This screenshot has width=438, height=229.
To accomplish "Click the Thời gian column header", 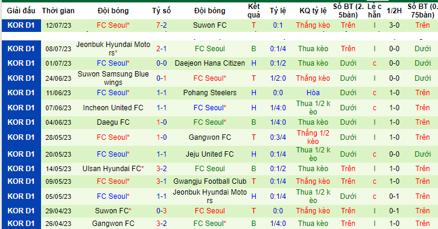I will pyautogui.click(x=59, y=11).
